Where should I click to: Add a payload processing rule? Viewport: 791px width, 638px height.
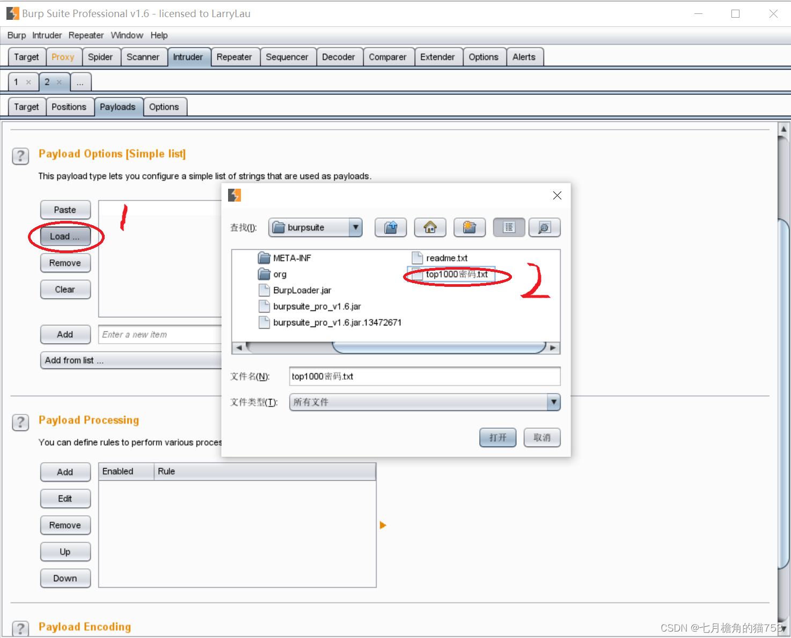[65, 472]
